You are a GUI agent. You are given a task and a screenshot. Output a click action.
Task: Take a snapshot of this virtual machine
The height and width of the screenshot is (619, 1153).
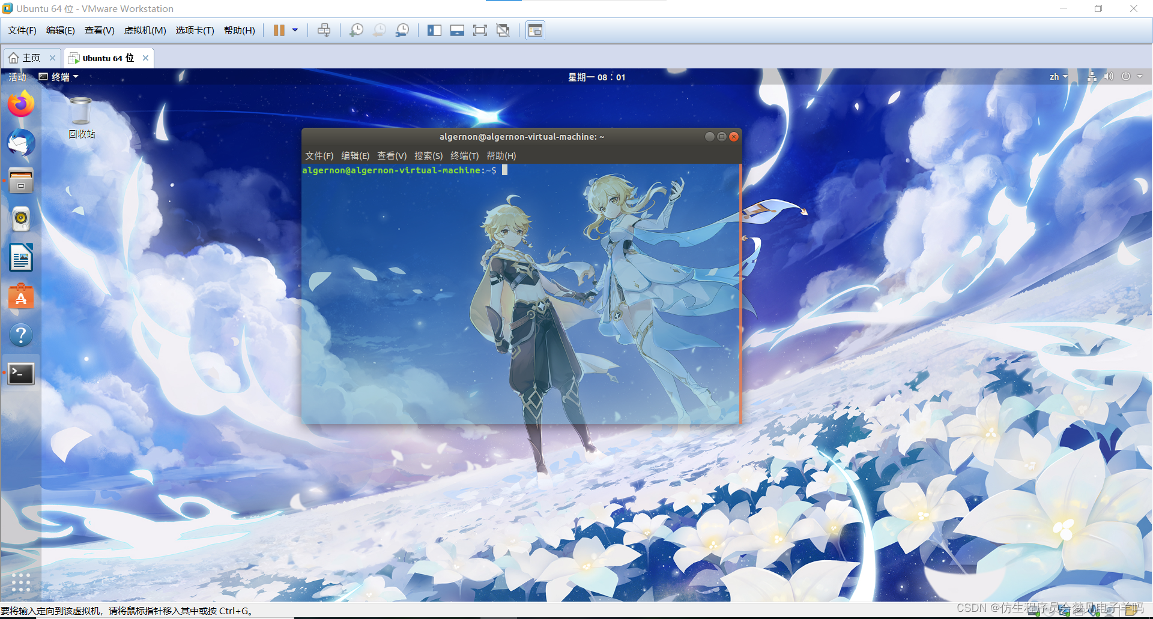357,31
